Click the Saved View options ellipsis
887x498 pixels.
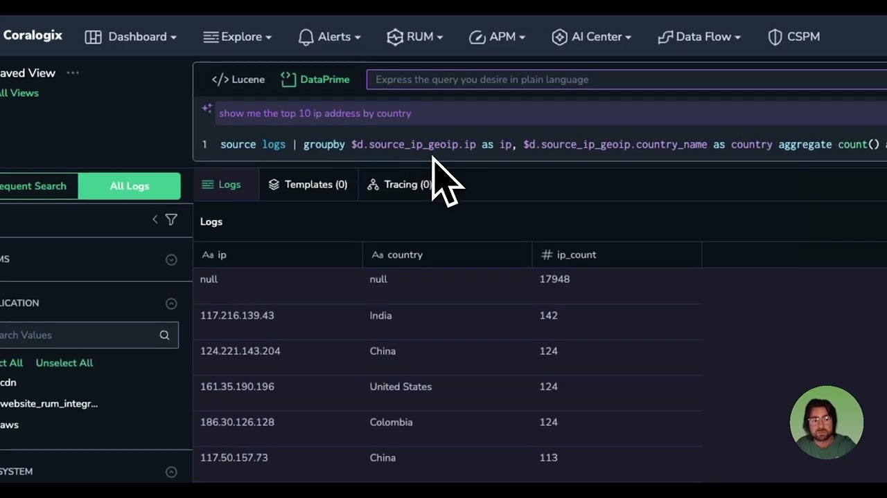(73, 73)
